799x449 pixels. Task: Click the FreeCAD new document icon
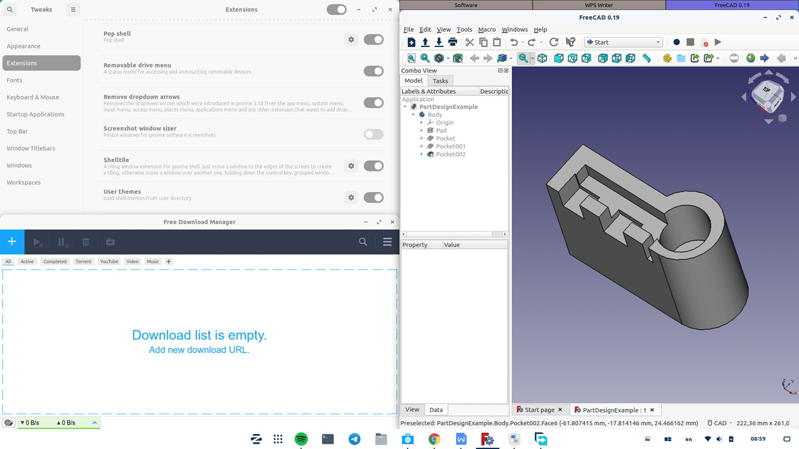tap(411, 42)
